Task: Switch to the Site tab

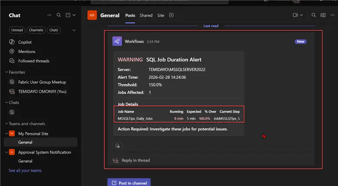Action: [161, 15]
